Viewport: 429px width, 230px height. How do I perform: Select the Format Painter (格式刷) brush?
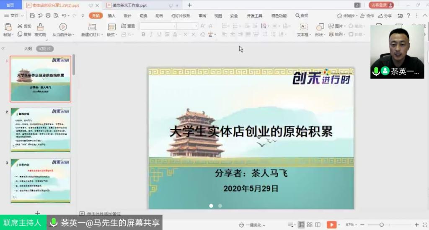click(40, 27)
